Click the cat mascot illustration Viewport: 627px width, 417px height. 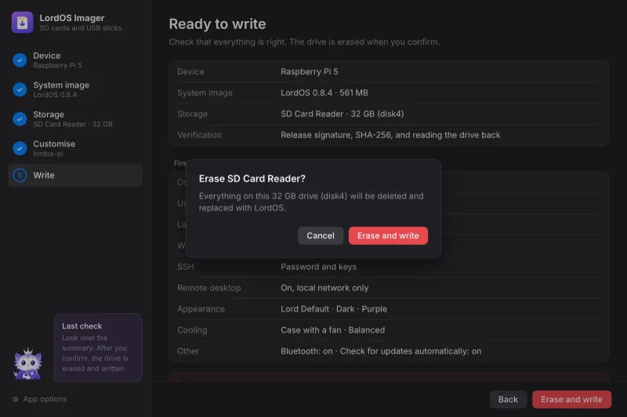[x=27, y=364]
